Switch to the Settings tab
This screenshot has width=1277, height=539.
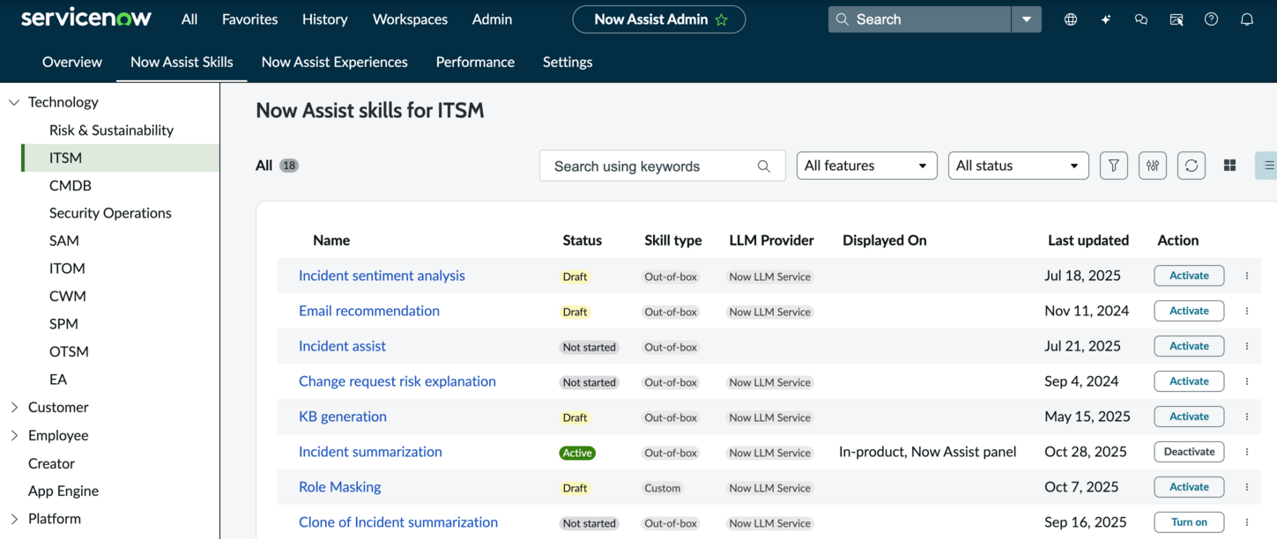click(x=568, y=62)
